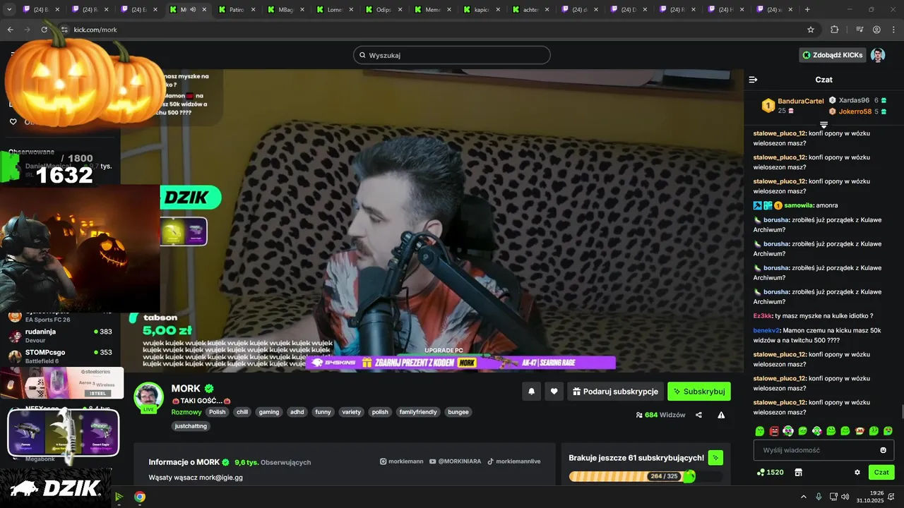Click the Chrome icon in the taskbar
The height and width of the screenshot is (508, 904).
(140, 497)
